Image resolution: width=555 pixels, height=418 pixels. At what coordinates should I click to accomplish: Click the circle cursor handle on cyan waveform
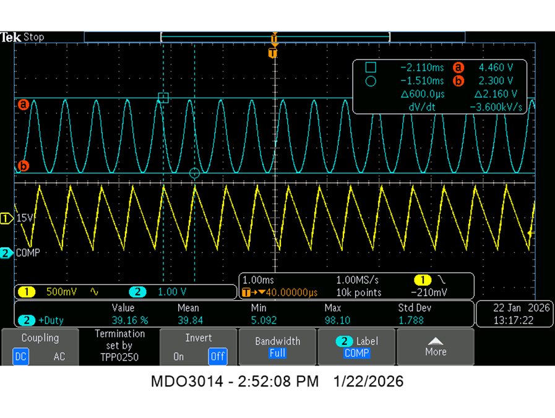pyautogui.click(x=194, y=173)
